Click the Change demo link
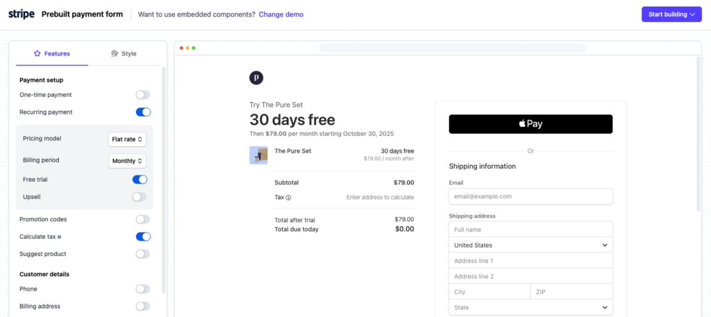The width and height of the screenshot is (711, 317). click(281, 15)
